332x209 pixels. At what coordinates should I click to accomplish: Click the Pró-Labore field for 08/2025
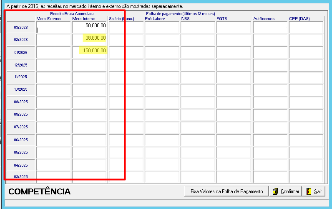tap(162, 115)
